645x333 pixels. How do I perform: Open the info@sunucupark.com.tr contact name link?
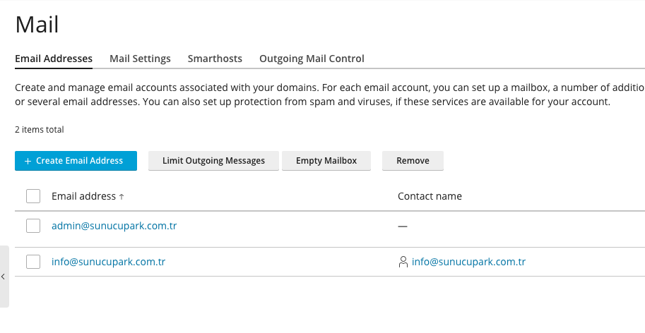(x=468, y=262)
